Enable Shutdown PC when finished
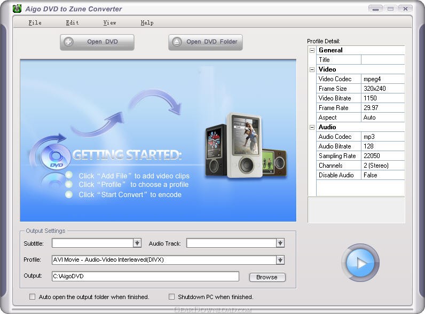Screen dimensions: 425x314 pyautogui.click(x=171, y=297)
